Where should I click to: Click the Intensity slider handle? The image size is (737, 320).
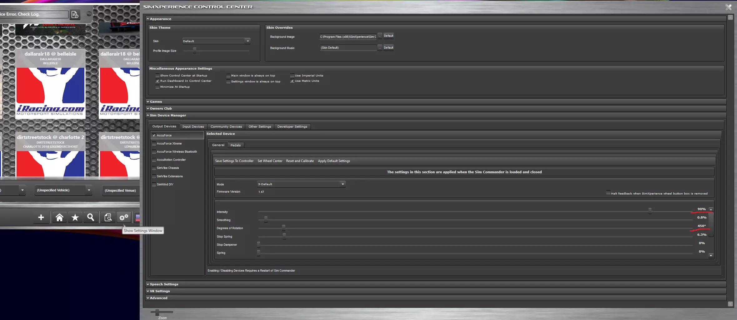(650, 211)
